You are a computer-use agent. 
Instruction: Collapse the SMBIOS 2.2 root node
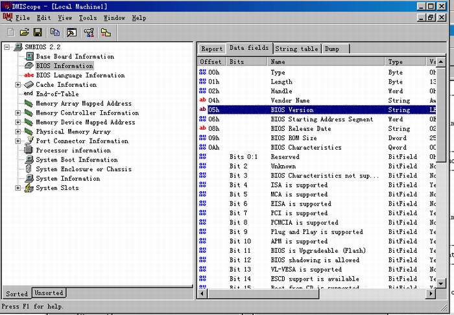pos(7,47)
